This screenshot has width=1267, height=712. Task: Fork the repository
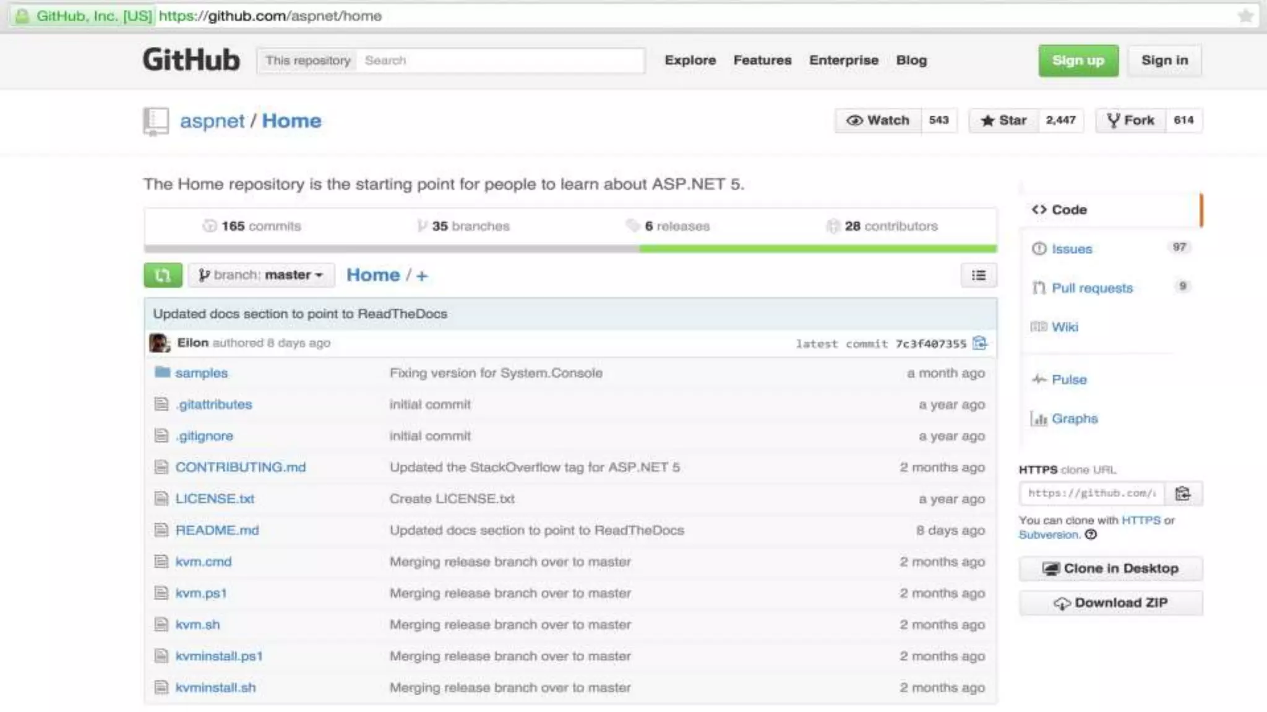pyautogui.click(x=1131, y=121)
